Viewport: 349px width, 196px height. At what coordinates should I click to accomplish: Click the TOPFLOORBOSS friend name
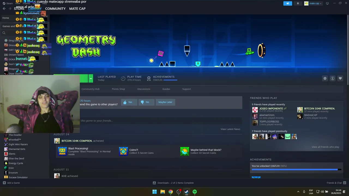click(269, 122)
